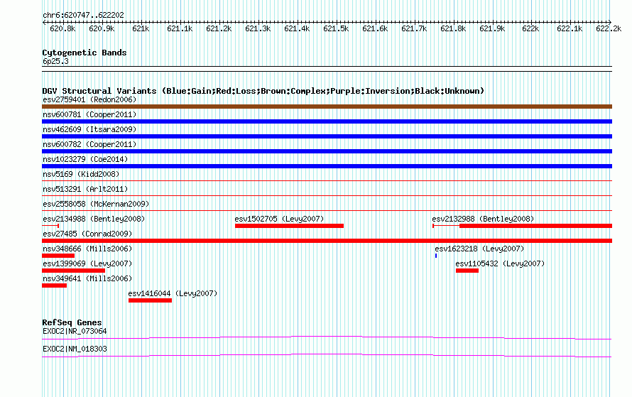Open esv2134988 (Bentley2008) label
Image resolution: width=632 pixels, height=397 pixels.
94,219
